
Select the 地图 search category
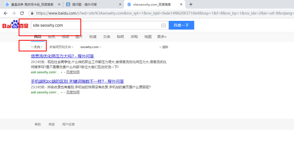pos(148,37)
